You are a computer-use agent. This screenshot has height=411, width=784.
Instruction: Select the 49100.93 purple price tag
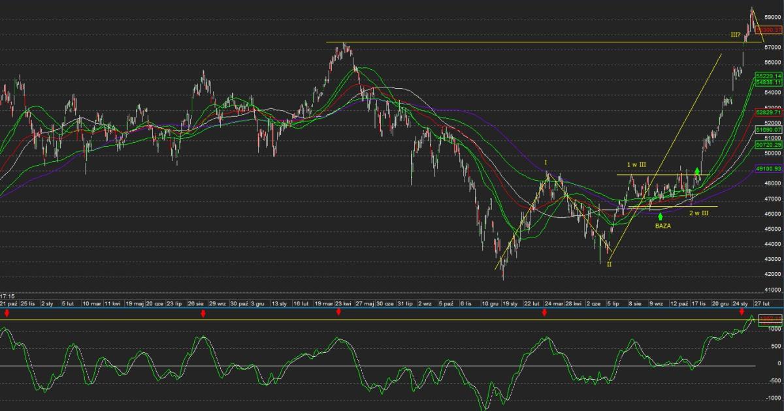tap(768, 168)
